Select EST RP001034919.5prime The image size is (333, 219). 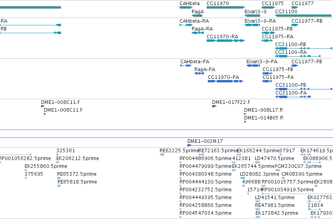click(297, 194)
